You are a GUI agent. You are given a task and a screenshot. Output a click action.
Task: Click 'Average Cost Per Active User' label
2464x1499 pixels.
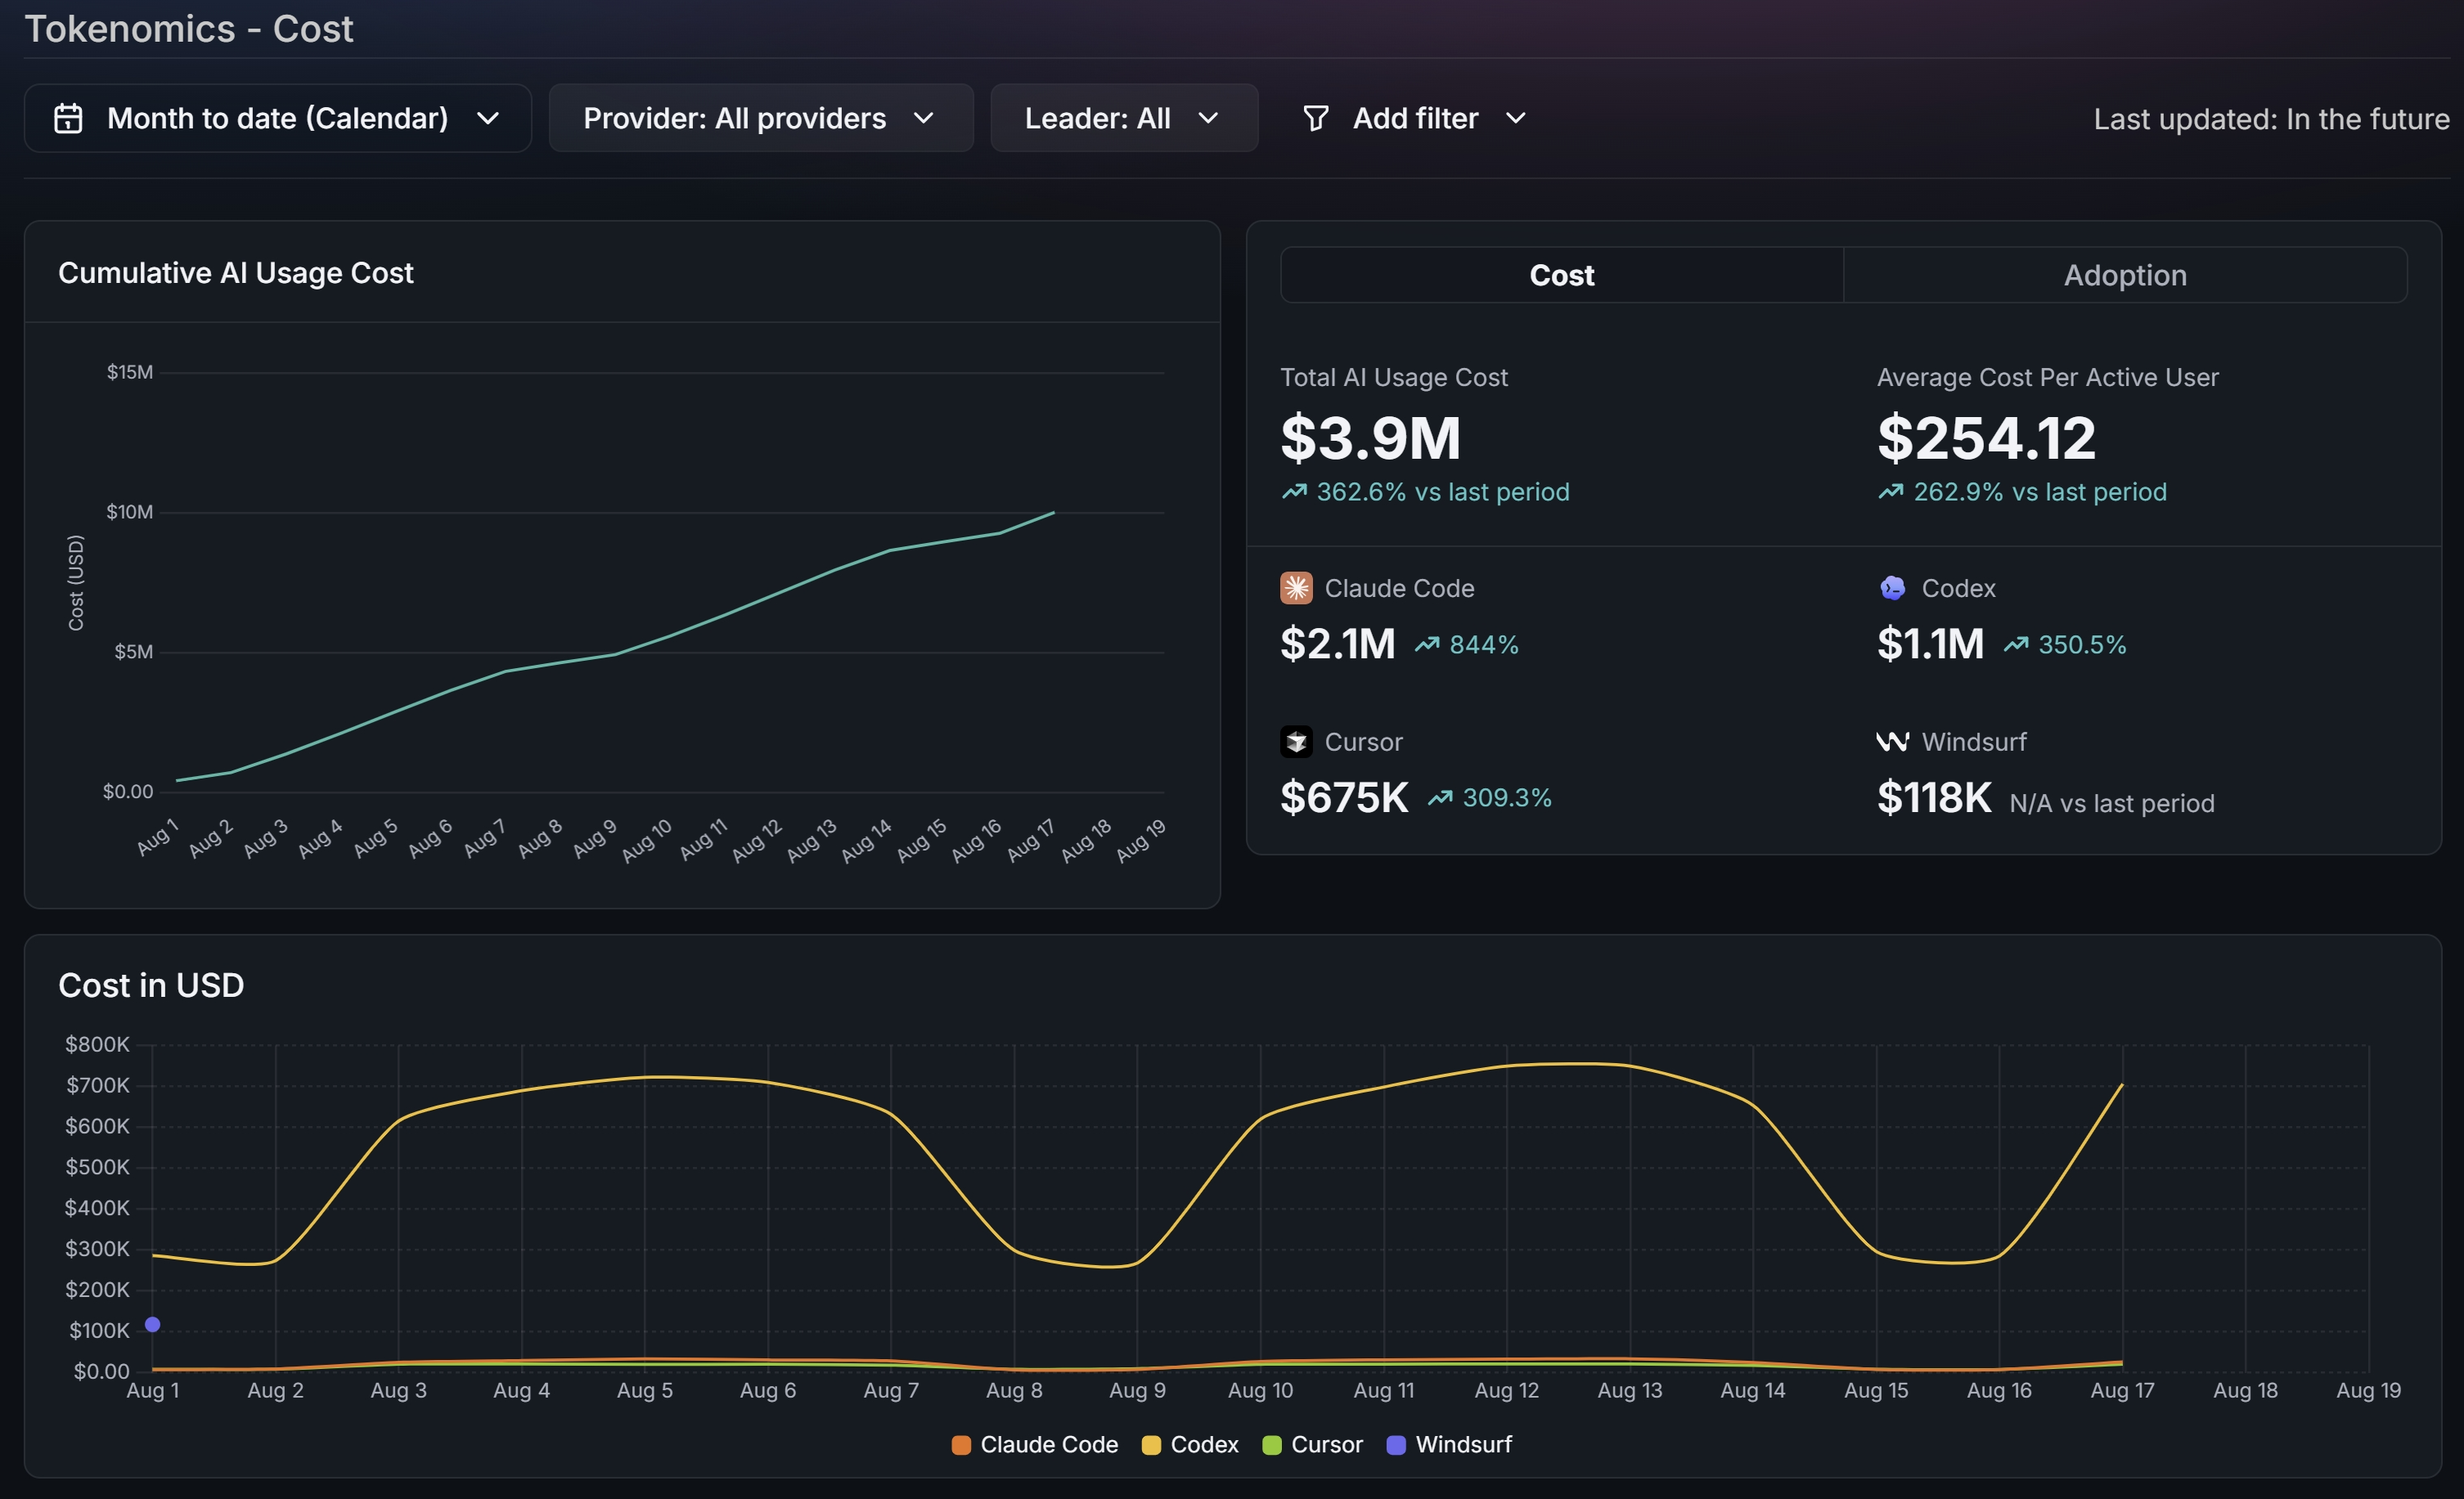2048,377
